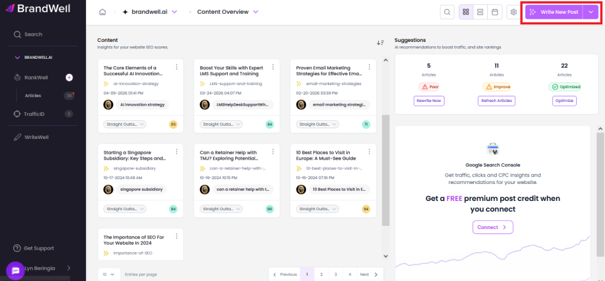605x281 pixels.
Task: Click the Connect button for Search Console
Action: click(x=493, y=227)
